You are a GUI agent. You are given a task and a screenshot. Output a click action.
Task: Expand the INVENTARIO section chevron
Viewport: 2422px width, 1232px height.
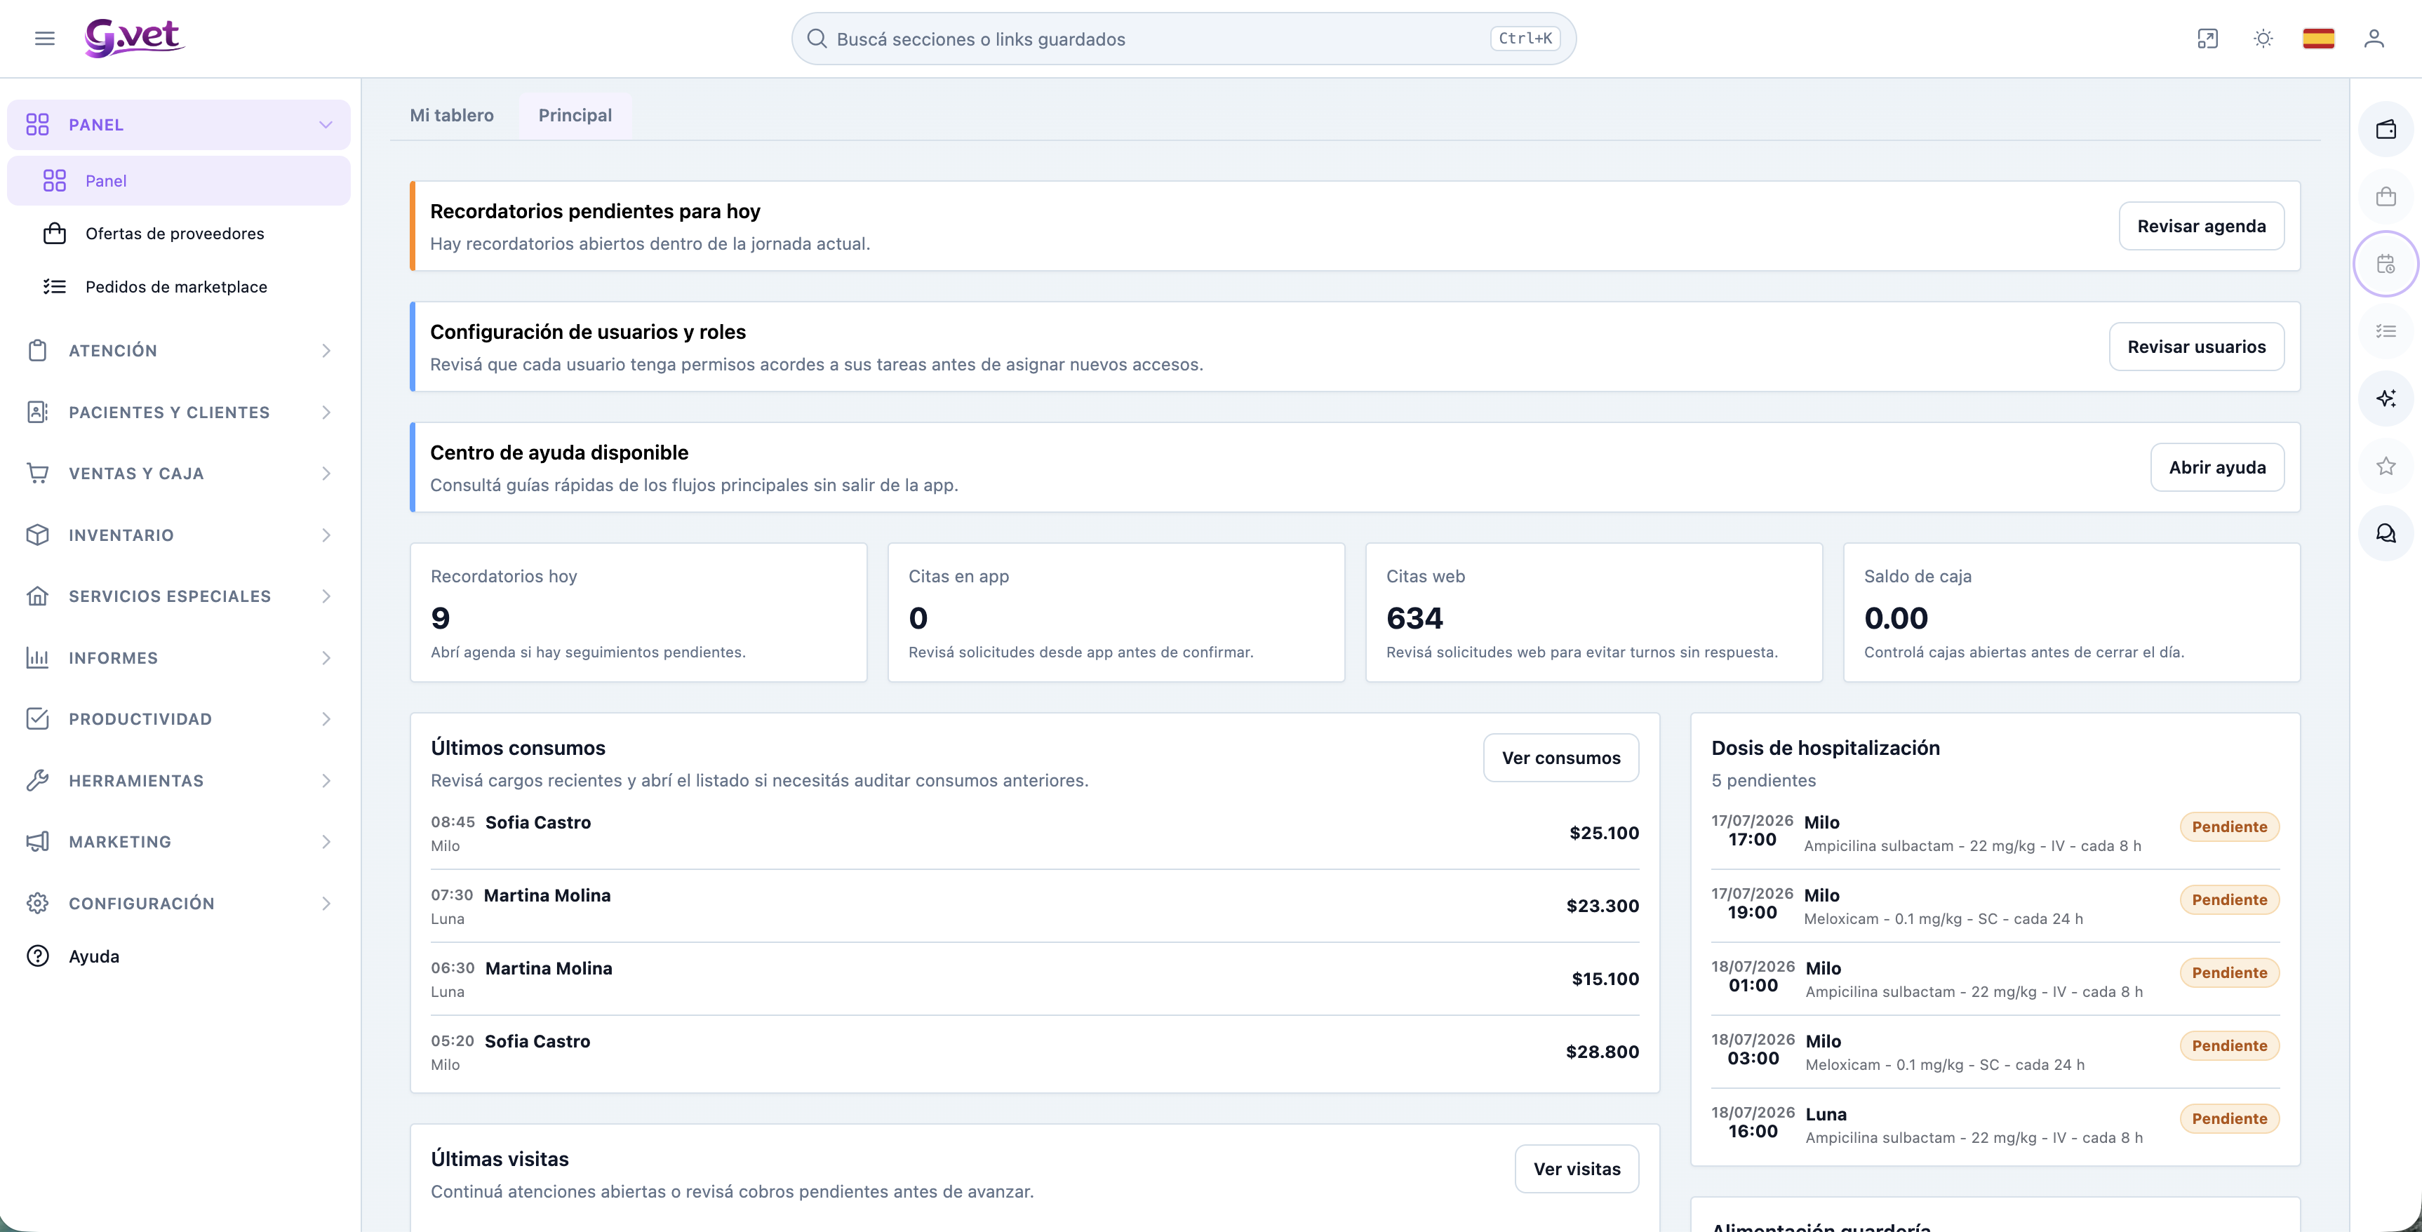coord(326,535)
